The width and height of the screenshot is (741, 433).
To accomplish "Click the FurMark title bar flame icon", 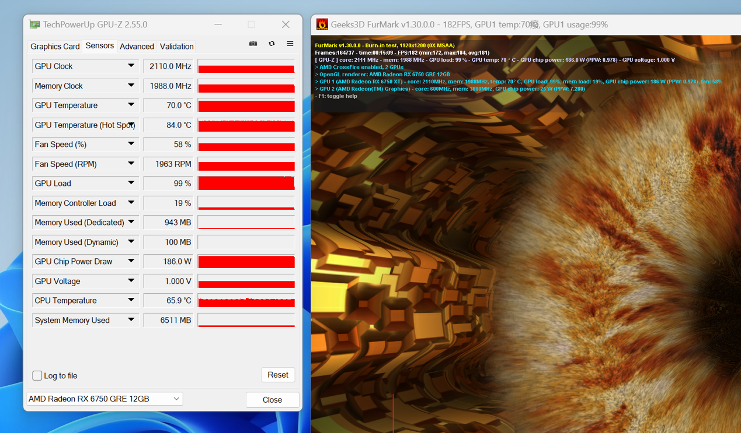I will pyautogui.click(x=322, y=24).
